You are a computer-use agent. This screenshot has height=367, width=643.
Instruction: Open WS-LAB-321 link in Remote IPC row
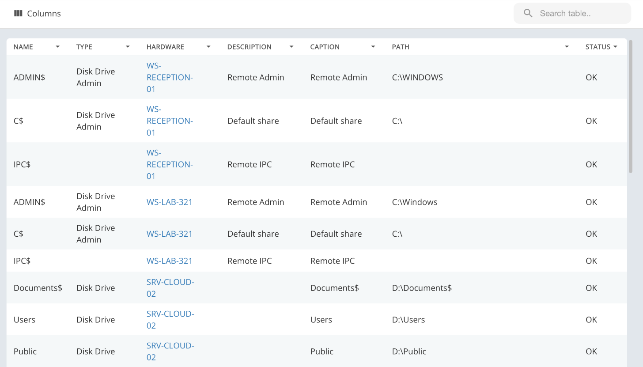pos(170,261)
